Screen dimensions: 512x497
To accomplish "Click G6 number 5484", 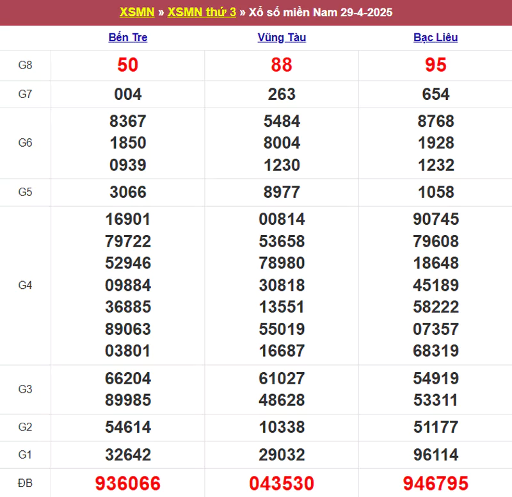I will pyautogui.click(x=282, y=121).
